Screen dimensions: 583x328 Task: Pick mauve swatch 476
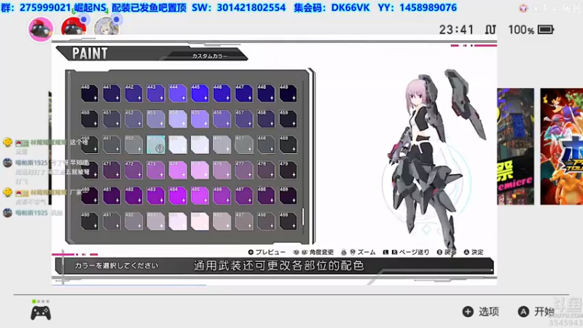222,170
